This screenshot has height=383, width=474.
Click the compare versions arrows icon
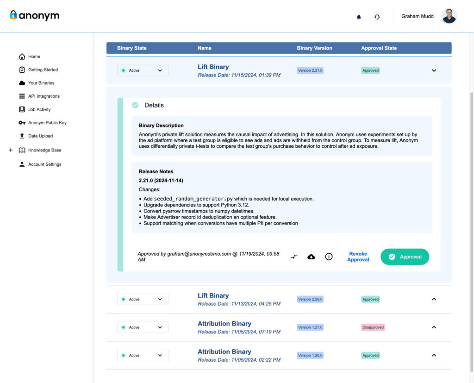pyautogui.click(x=294, y=257)
